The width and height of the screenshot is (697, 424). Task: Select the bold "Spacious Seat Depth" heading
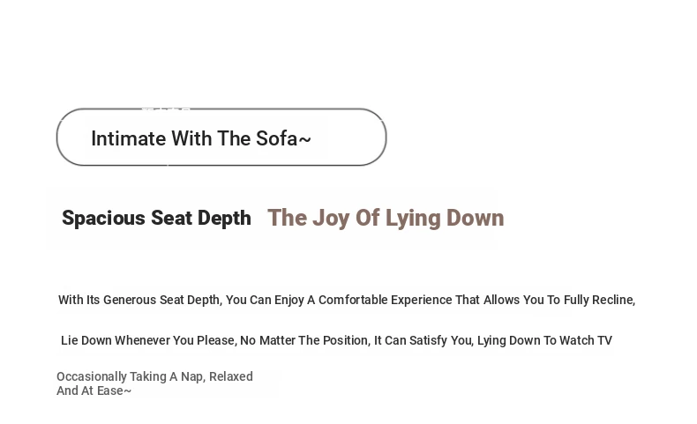(x=156, y=218)
